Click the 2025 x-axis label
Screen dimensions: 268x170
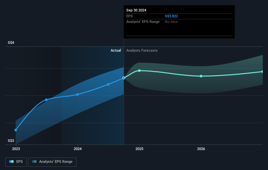pos(139,149)
